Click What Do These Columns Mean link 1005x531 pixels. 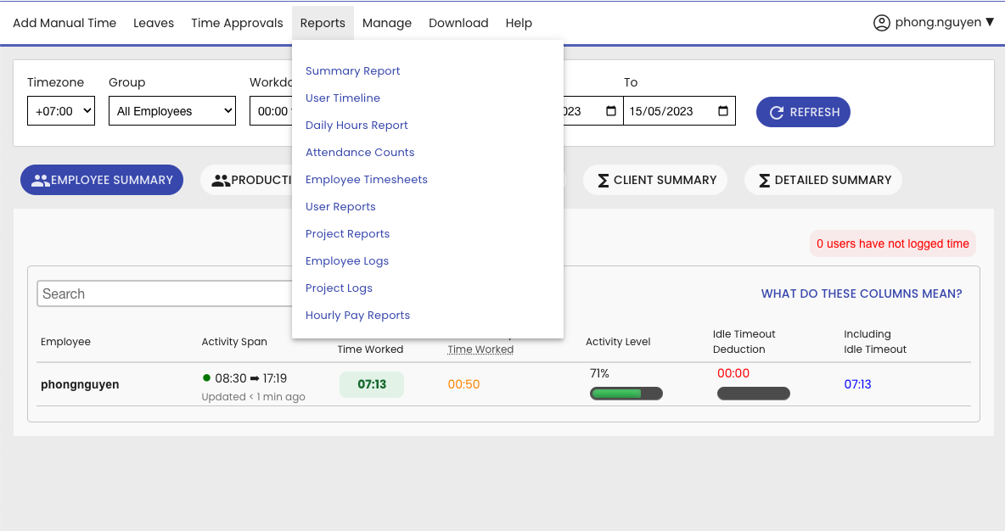pos(861,293)
